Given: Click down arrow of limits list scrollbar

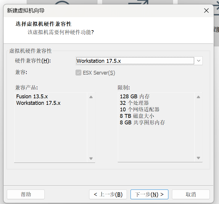Looking at the screenshot, I should [199, 158].
